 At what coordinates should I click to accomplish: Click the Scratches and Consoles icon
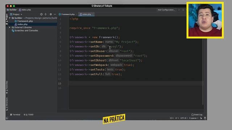[13, 30]
